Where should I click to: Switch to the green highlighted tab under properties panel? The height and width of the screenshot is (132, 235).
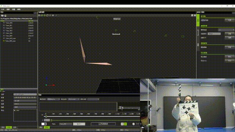[9, 127]
